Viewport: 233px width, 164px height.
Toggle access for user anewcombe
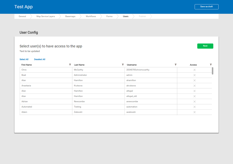(x=194, y=102)
